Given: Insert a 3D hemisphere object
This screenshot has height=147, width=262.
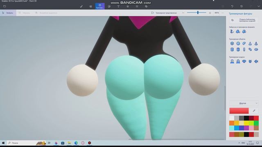Looking at the screenshot, I should 244,44.
